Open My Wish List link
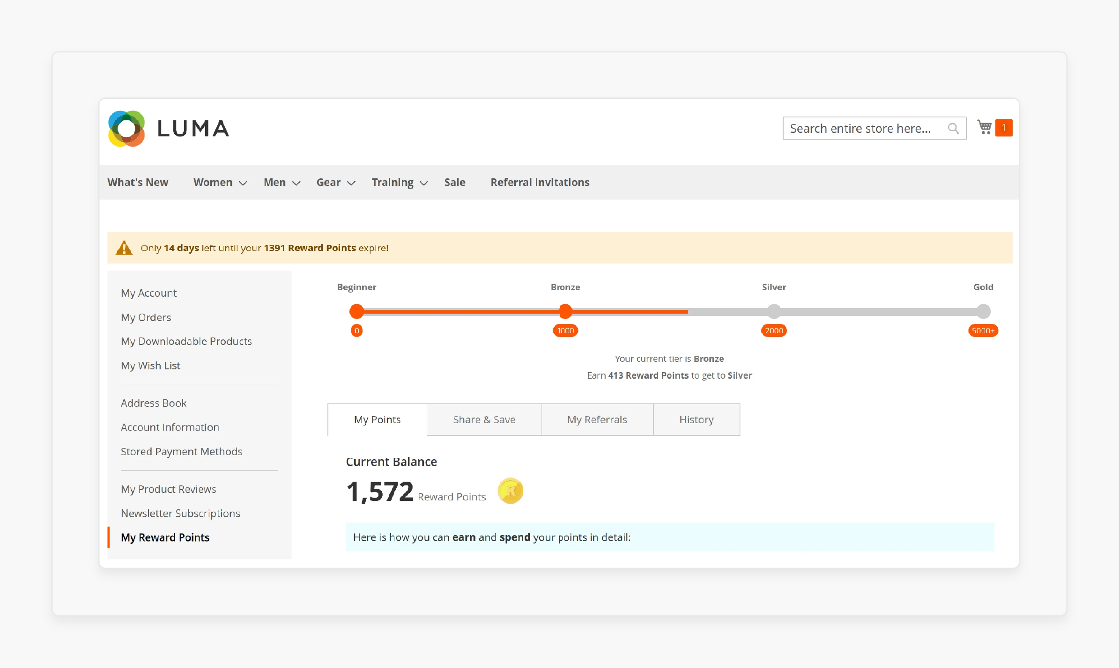 click(150, 366)
